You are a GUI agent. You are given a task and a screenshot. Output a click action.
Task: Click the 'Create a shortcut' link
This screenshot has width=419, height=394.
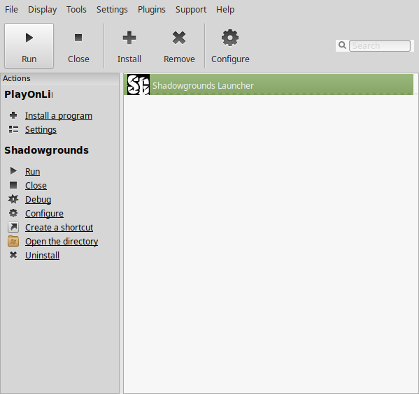coord(59,228)
